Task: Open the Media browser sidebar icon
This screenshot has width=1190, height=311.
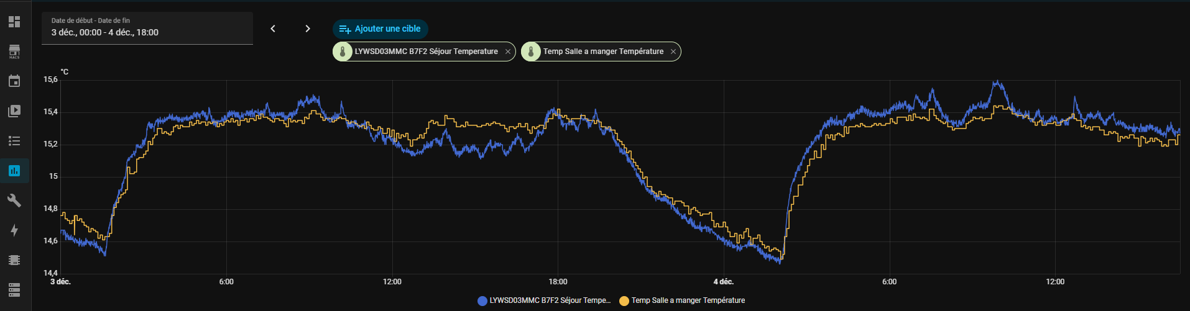Action: click(x=14, y=111)
